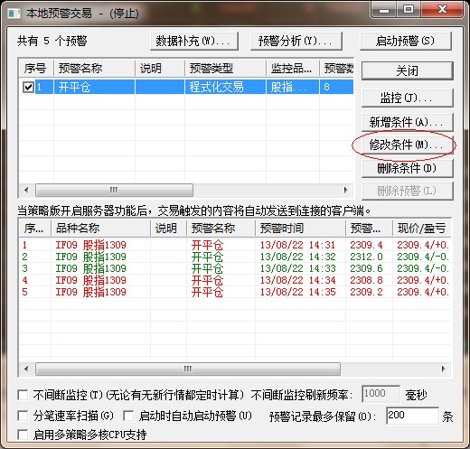This screenshot has height=449, width=470.
Task: Click 删除条件(D) button
Action: [x=408, y=168]
